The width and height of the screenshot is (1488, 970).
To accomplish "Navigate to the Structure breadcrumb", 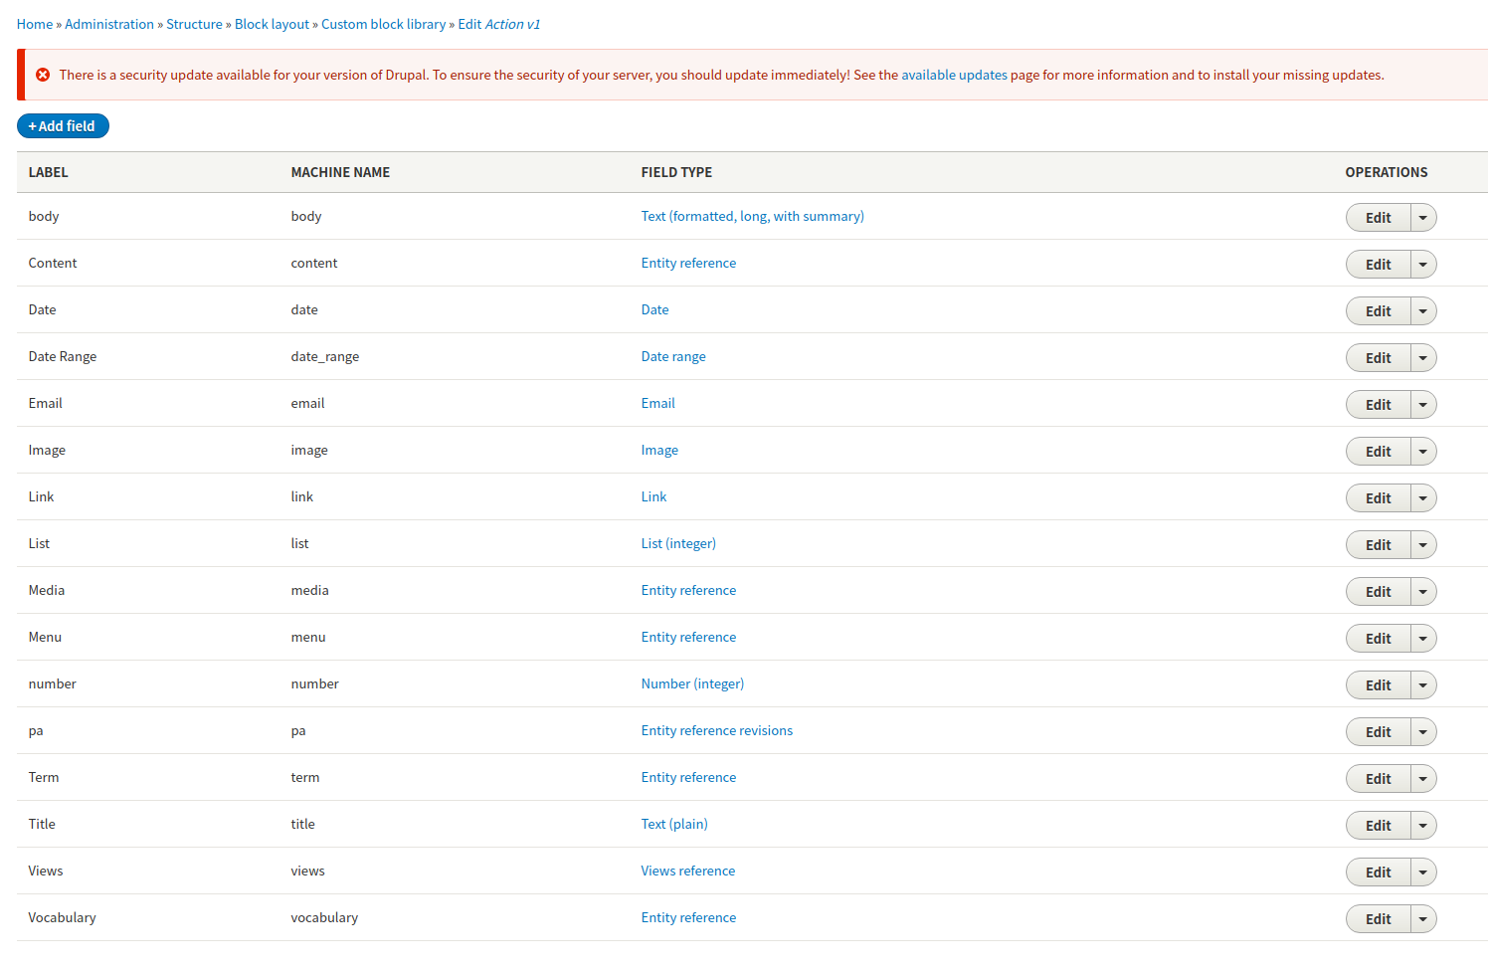I will click(x=194, y=24).
